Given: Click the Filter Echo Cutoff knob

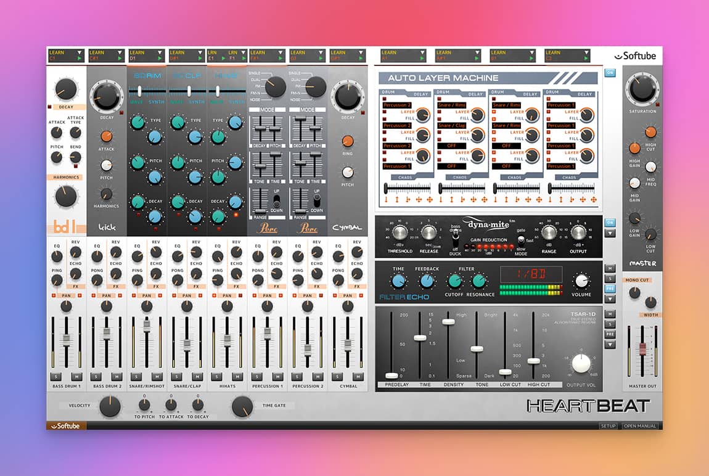Looking at the screenshot, I should pyautogui.click(x=454, y=281).
